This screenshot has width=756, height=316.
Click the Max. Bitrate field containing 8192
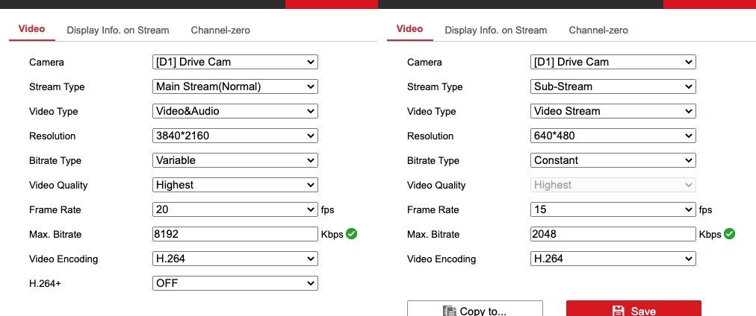(x=235, y=234)
